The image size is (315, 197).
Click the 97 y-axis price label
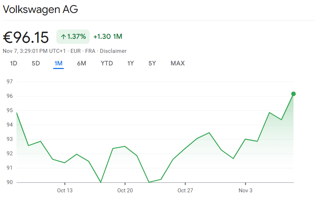tap(10, 82)
